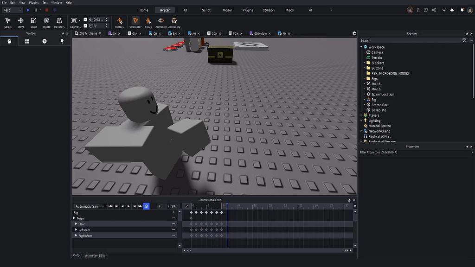Open the Test mode dropdown
This screenshot has width=475, height=267.
point(12,10)
